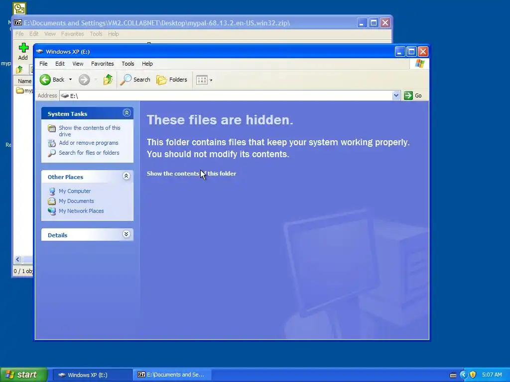Click the Windows flag logo in Explorer

(x=419, y=63)
